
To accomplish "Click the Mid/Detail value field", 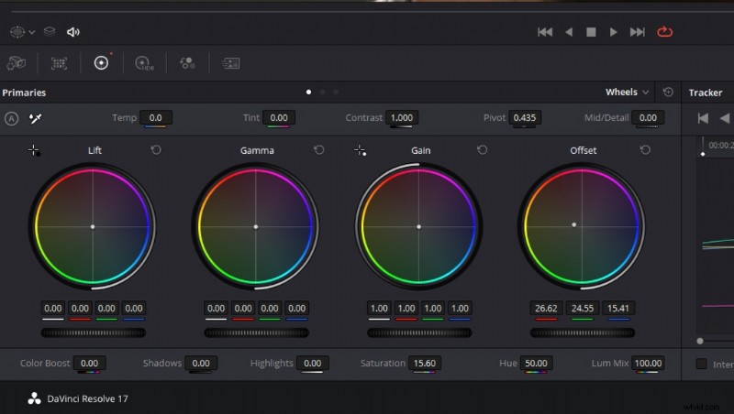I will tap(648, 118).
